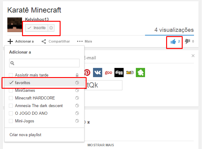The height and width of the screenshot is (149, 205).
Task: Click globe icon for Mini-Jogos
Action: [x=77, y=121]
